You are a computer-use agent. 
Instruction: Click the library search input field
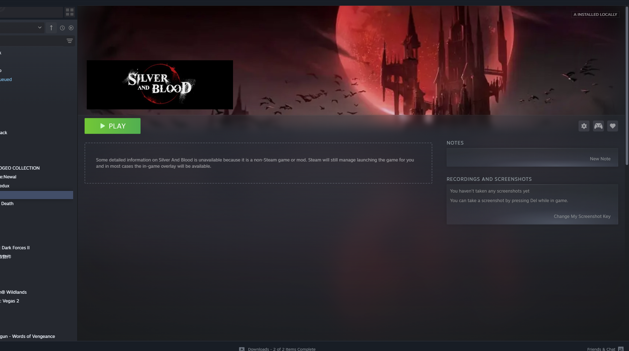point(30,41)
